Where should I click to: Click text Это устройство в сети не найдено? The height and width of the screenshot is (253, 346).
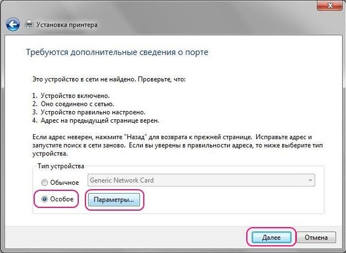coord(84,79)
